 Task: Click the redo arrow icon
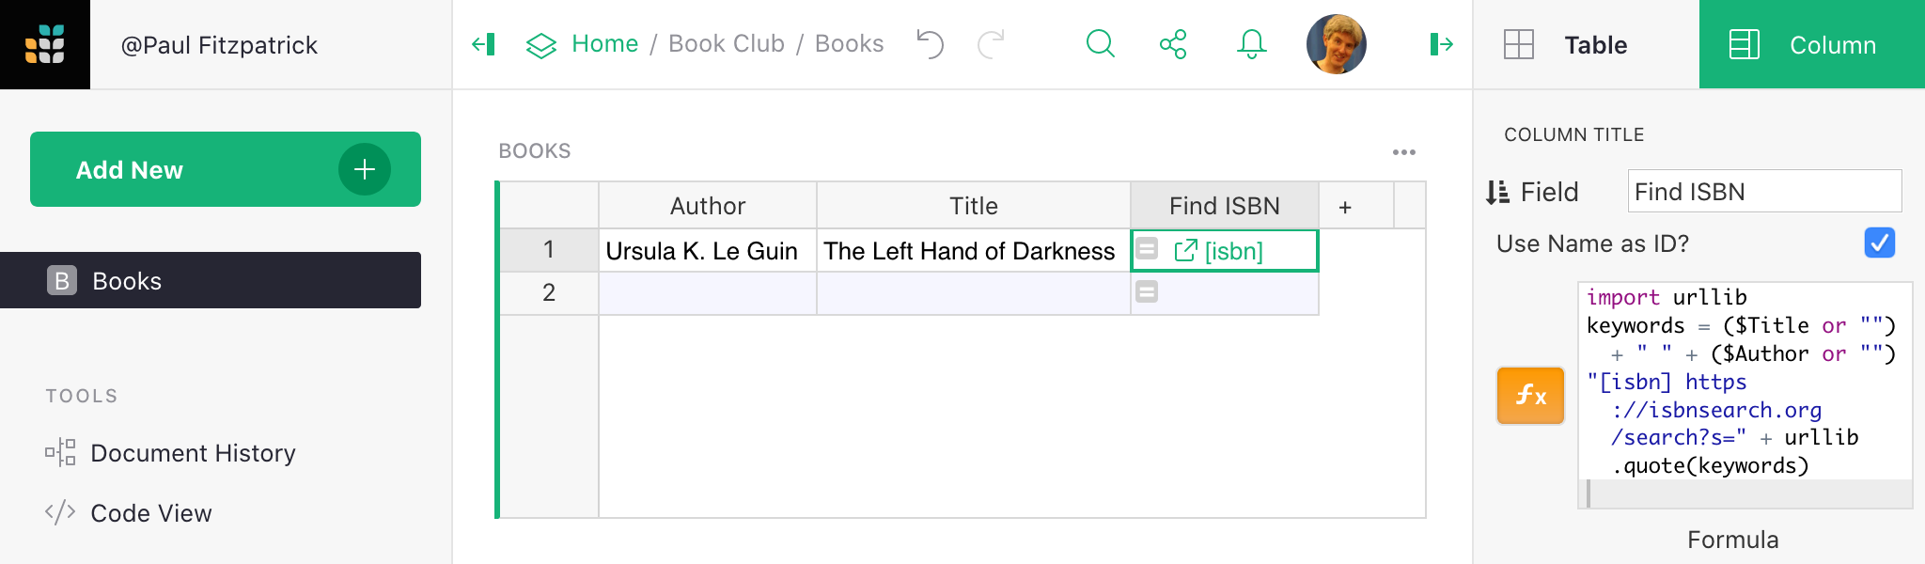991,44
